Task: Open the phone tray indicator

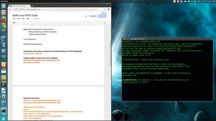Action: pyautogui.click(x=182, y=1)
